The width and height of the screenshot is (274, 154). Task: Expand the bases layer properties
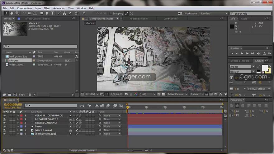click(18, 126)
